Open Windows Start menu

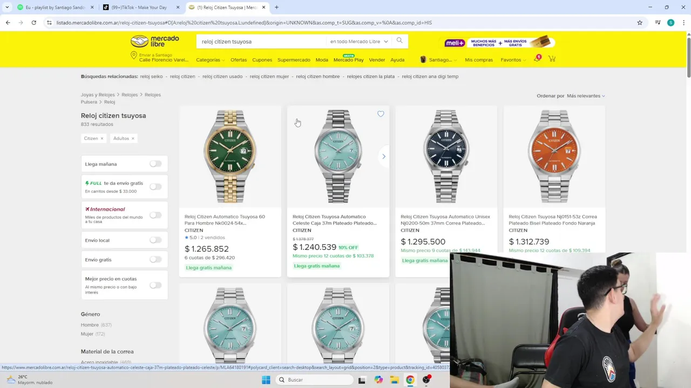266,380
